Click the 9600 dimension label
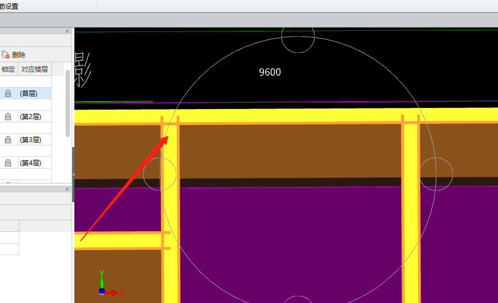This screenshot has height=303, width=498. pyautogui.click(x=270, y=72)
